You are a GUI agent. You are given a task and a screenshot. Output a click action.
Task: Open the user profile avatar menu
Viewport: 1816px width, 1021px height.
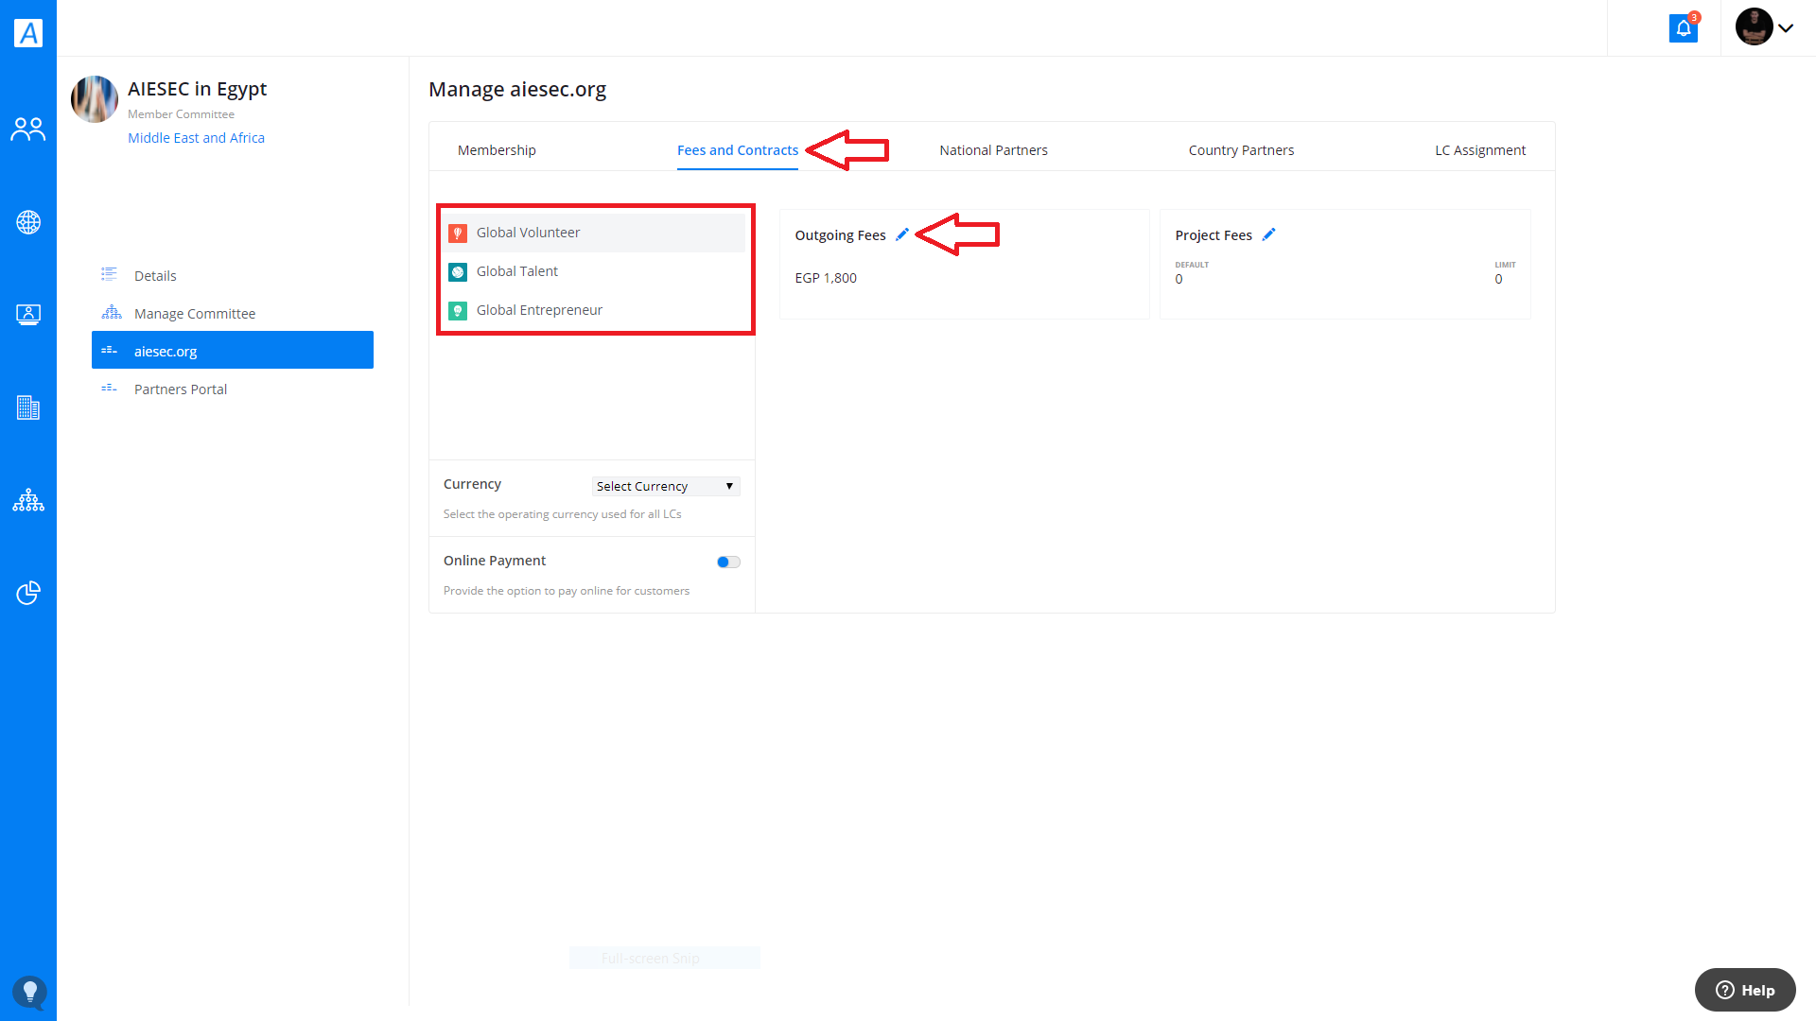pyautogui.click(x=1754, y=27)
